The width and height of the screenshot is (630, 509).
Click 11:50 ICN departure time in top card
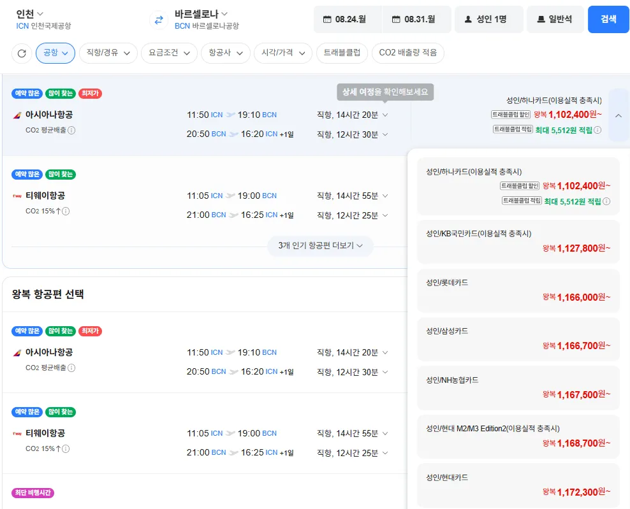(x=205, y=115)
